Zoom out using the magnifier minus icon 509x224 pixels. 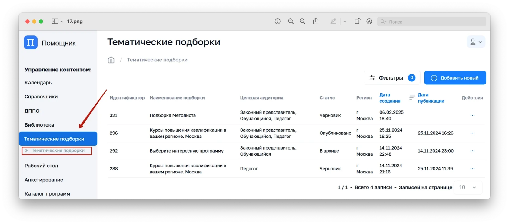click(x=291, y=21)
